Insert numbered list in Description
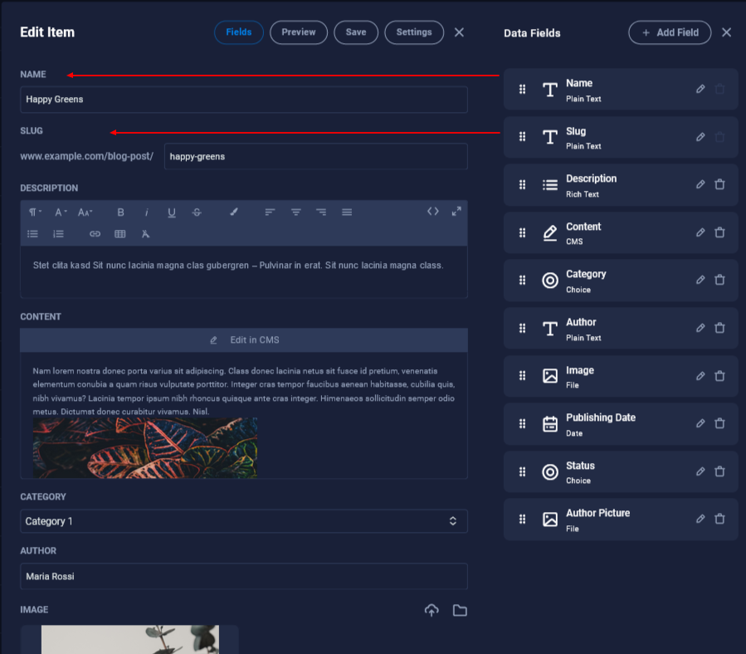Image resolution: width=746 pixels, height=654 pixels. point(58,234)
